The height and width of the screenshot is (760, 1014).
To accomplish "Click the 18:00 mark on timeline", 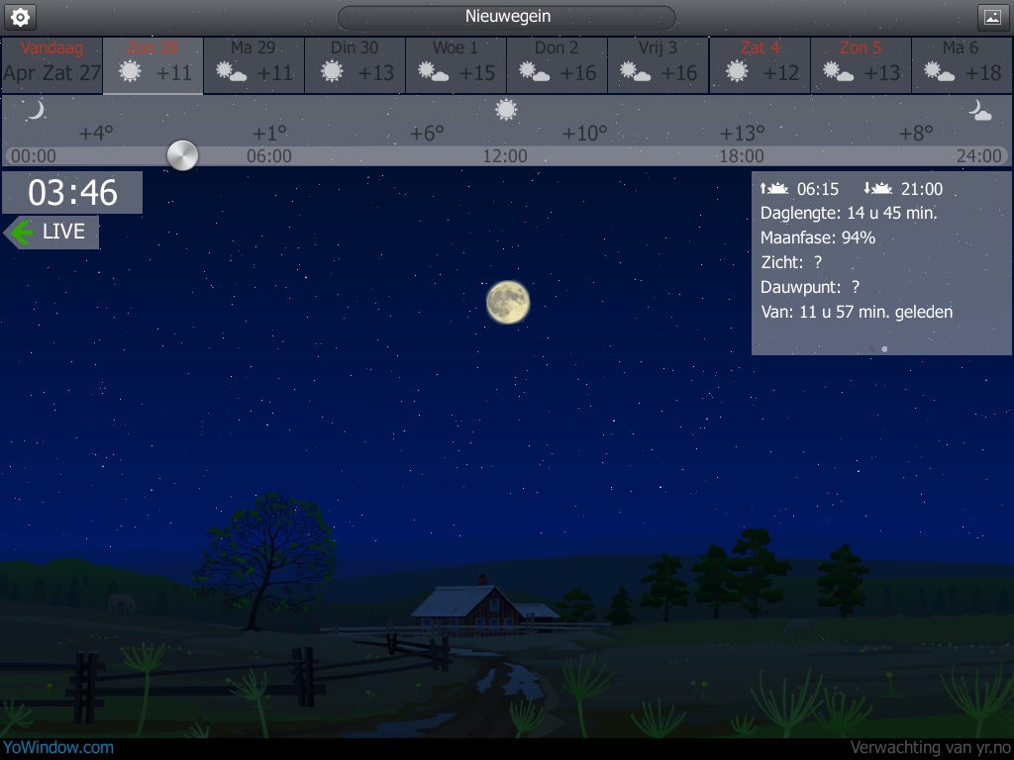I will tap(741, 156).
